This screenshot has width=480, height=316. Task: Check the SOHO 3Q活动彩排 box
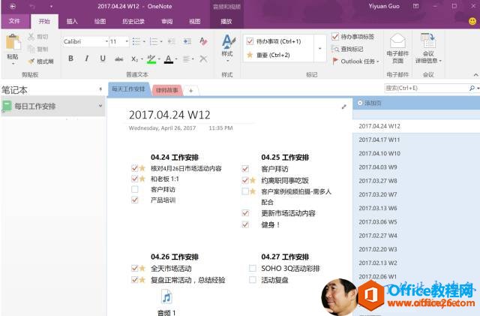pos(252,269)
